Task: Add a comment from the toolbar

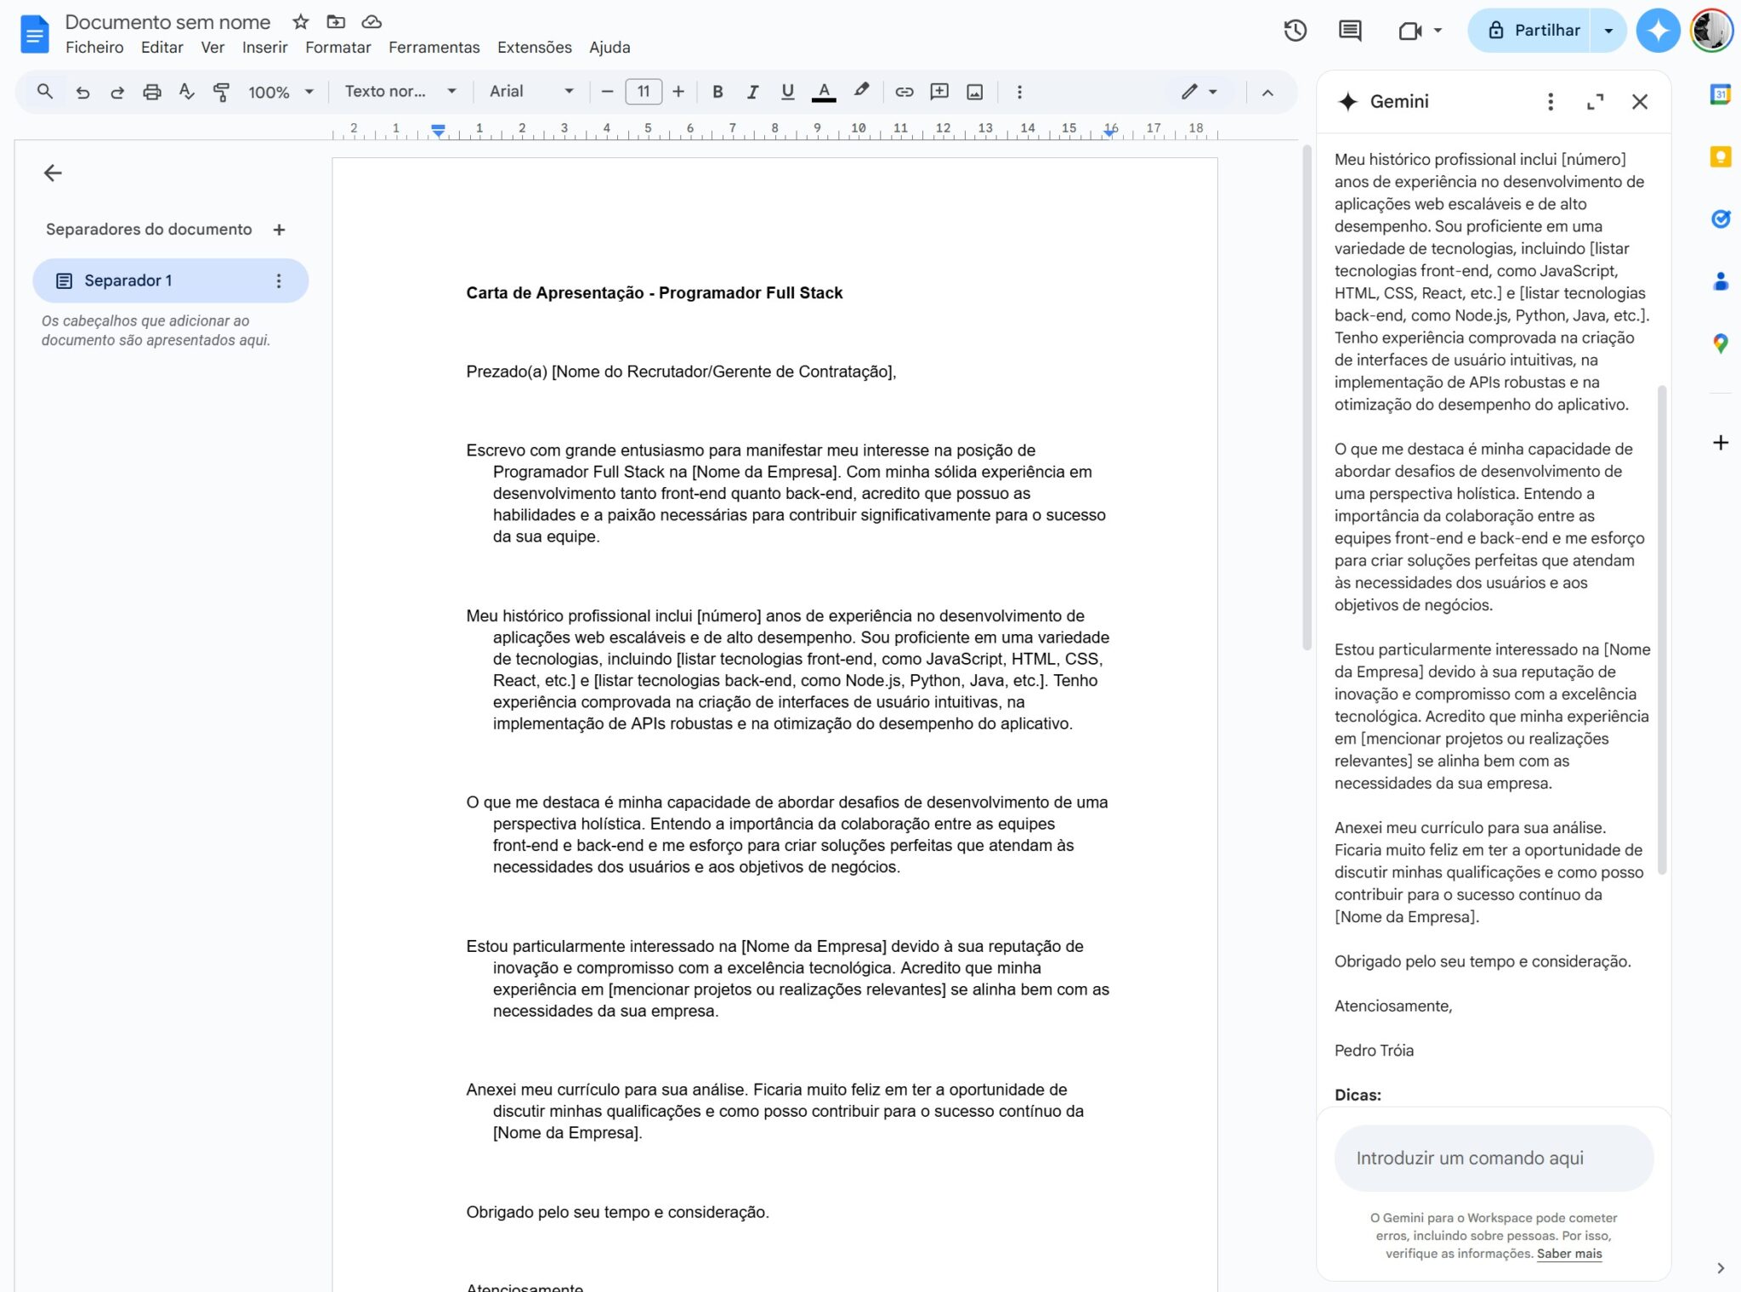Action: tap(939, 92)
